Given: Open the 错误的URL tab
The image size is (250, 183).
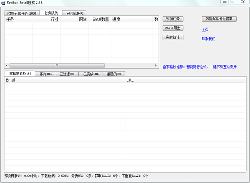Looking at the screenshot, I should pos(113,74).
